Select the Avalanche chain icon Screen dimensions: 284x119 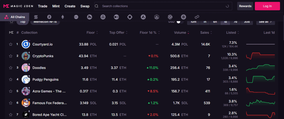[x=143, y=17]
